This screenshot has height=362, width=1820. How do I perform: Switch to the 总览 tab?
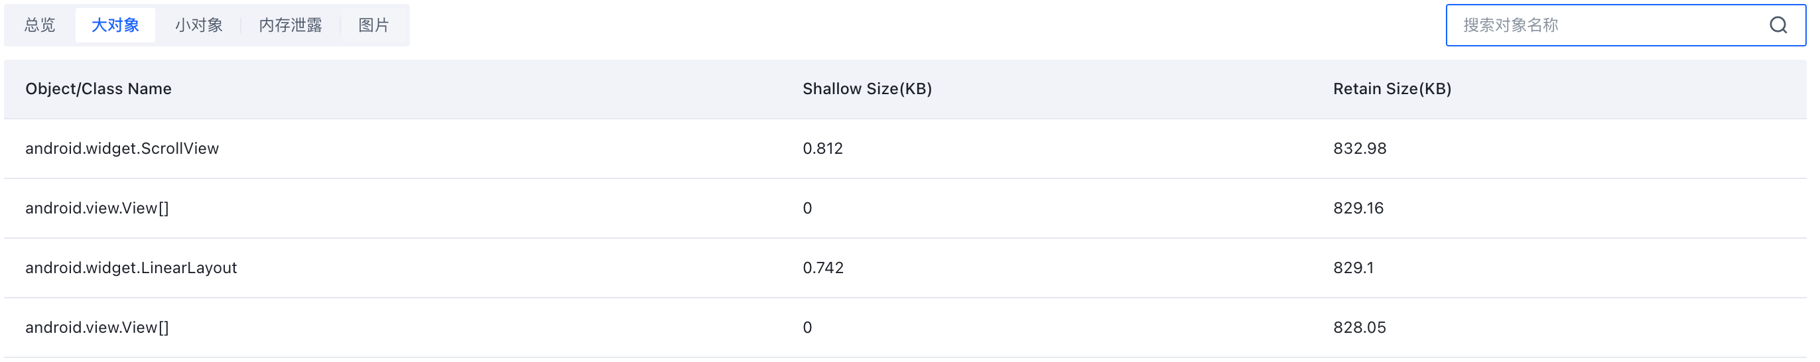[x=40, y=25]
